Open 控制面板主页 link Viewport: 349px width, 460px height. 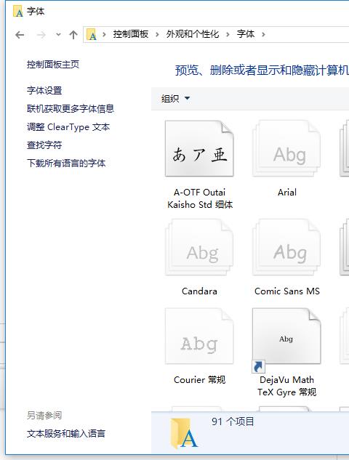point(53,64)
